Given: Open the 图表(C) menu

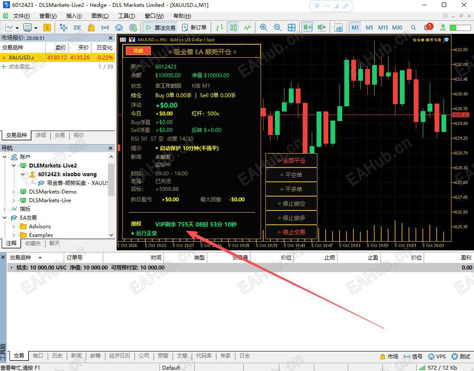Looking at the screenshot, I should pyautogui.click(x=100, y=16).
